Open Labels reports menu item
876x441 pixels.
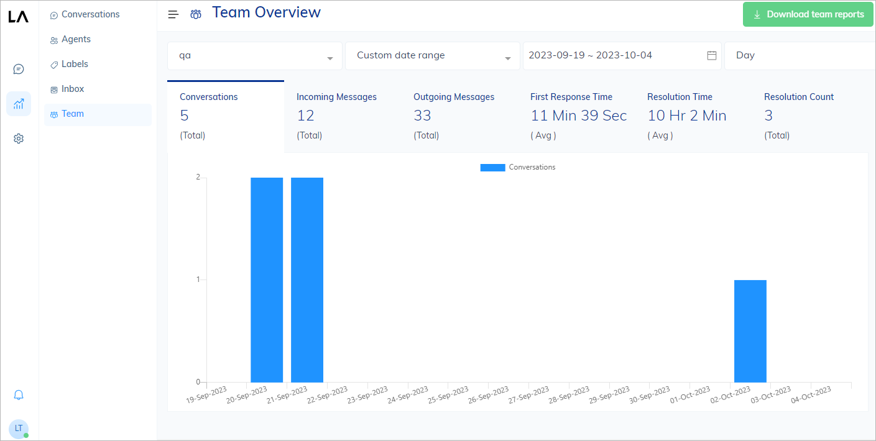click(x=98, y=64)
